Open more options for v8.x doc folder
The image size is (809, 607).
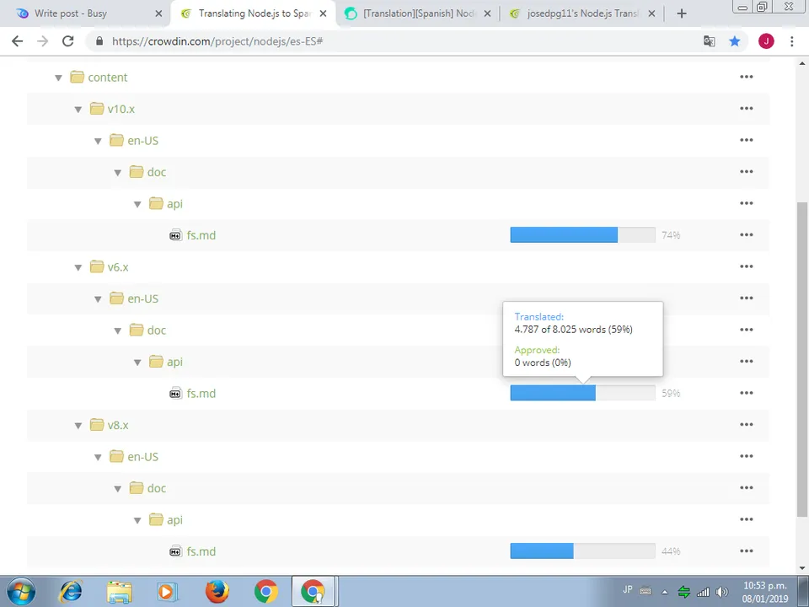[746, 488]
